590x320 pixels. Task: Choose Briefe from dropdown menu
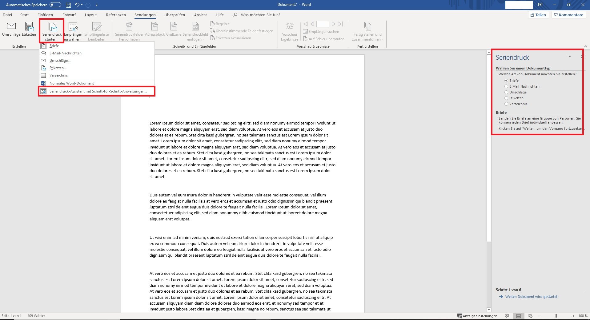pos(97,46)
